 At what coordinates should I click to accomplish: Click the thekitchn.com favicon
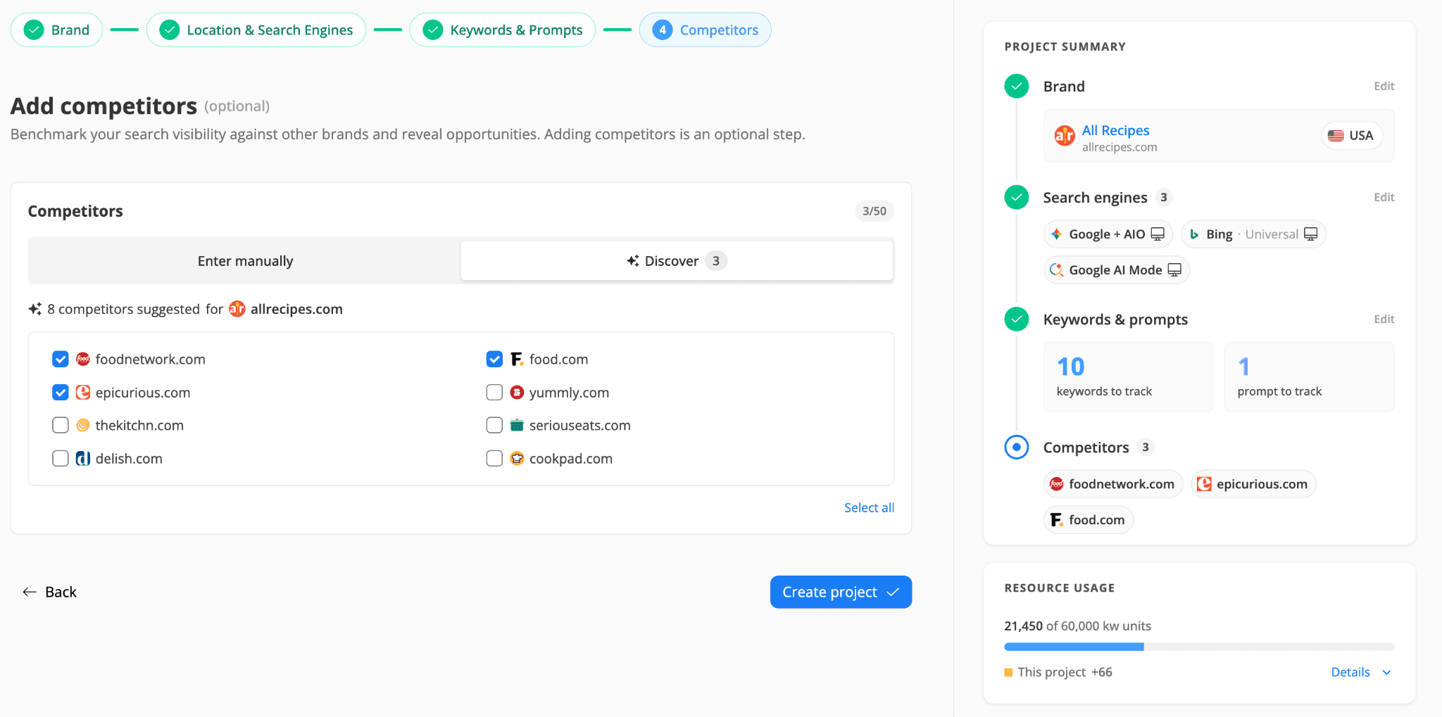tap(83, 426)
